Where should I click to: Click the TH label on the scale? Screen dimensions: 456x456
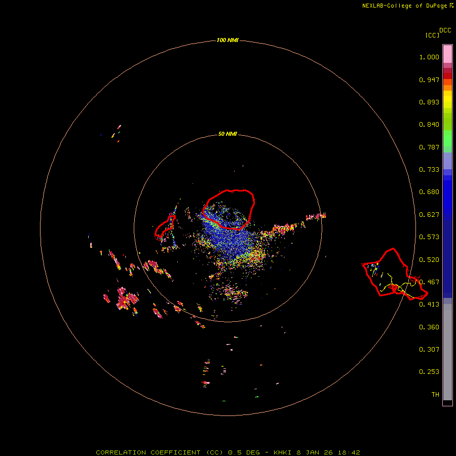[x=435, y=395]
